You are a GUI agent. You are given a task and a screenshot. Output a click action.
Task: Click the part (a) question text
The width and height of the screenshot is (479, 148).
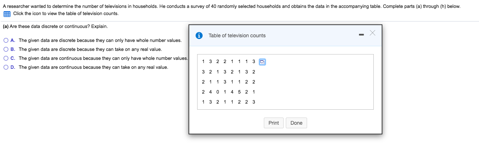55,27
